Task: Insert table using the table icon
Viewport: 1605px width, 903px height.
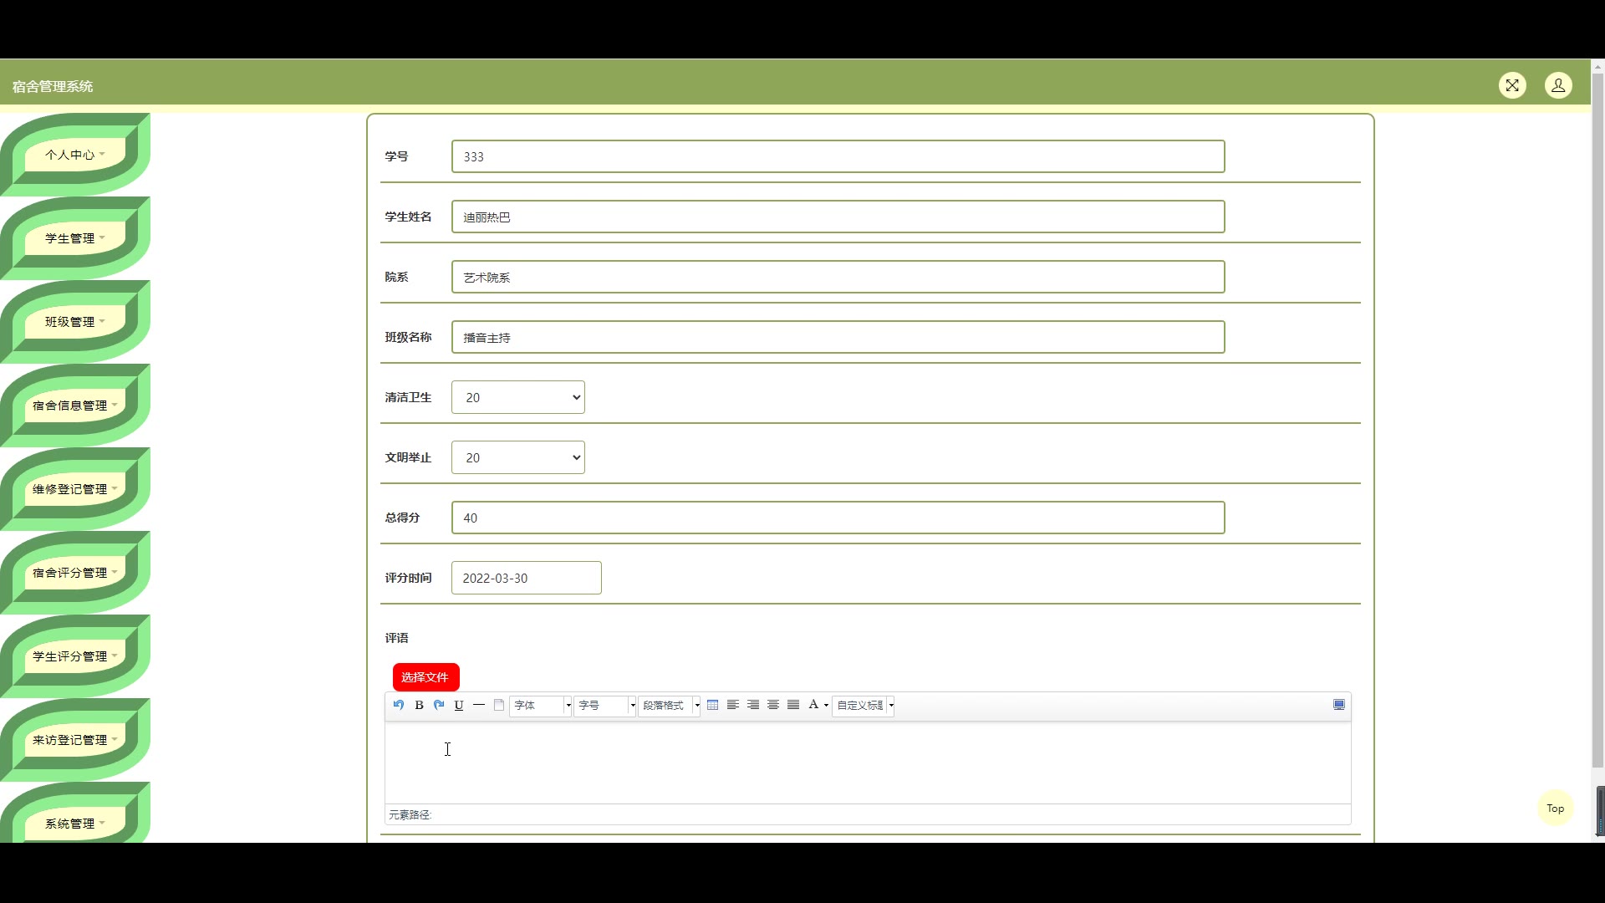Action: tap(712, 705)
